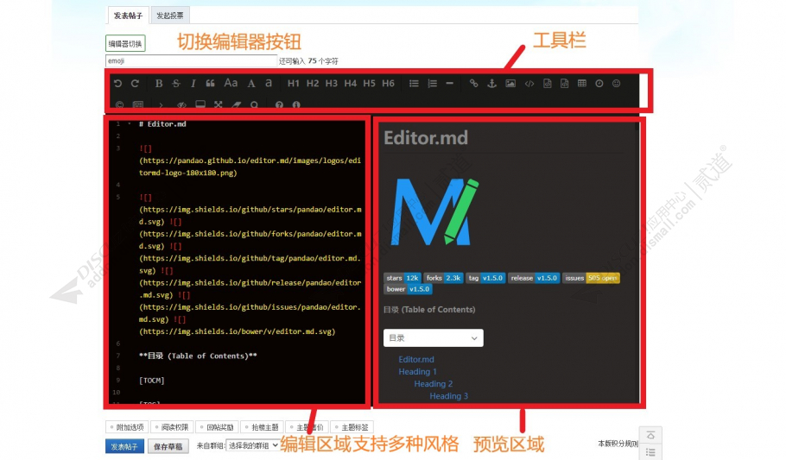The image size is (786, 460).
Task: Insert a level 3 heading with H3
Action: (332, 83)
